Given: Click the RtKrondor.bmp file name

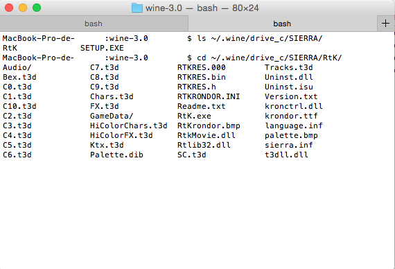Looking at the screenshot, I should pyautogui.click(x=209, y=125).
